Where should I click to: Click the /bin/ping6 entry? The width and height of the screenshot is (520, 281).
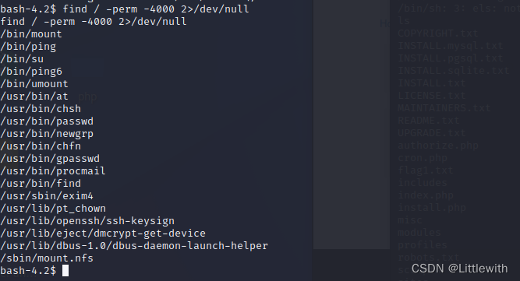(x=31, y=72)
